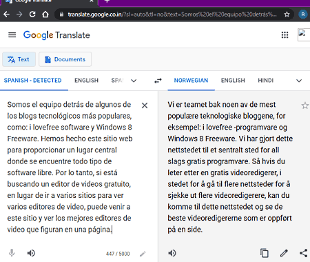The width and height of the screenshot is (310, 262).
Task: Expand the target language list
Action: point(299,81)
